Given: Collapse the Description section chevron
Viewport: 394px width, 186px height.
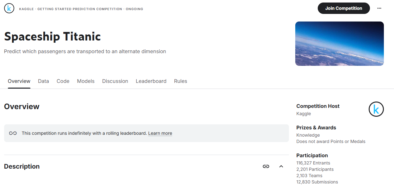Looking at the screenshot, I should pyautogui.click(x=281, y=166).
